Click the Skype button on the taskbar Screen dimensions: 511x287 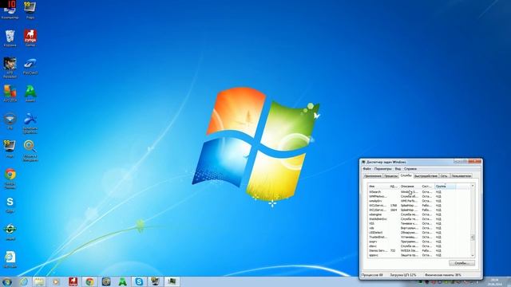pos(139,281)
